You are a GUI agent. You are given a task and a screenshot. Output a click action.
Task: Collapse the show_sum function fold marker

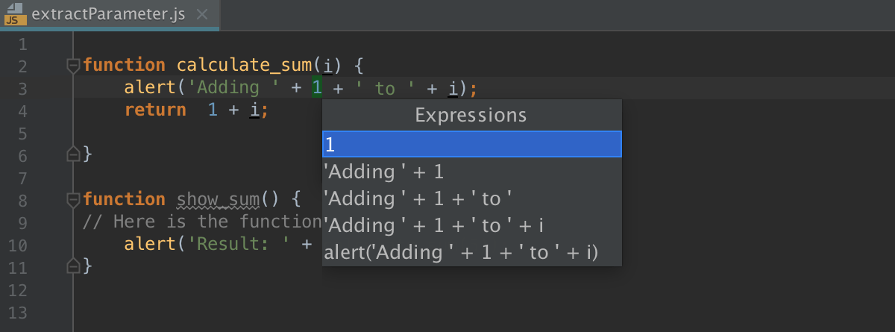point(73,199)
